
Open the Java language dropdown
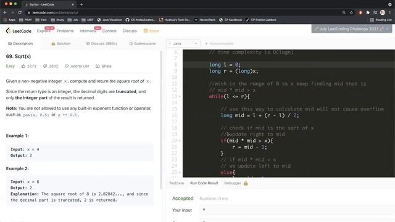(183, 44)
